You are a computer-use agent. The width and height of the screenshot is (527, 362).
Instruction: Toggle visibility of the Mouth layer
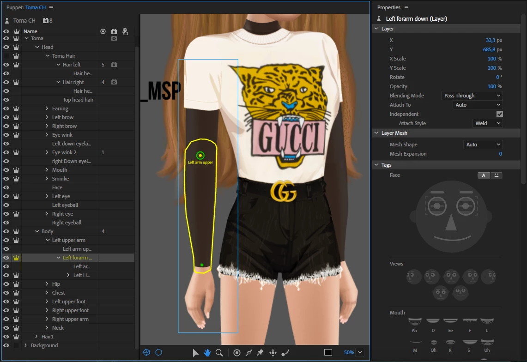pyautogui.click(x=6, y=170)
